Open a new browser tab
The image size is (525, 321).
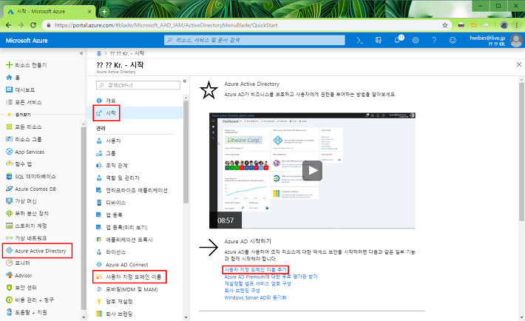(x=104, y=12)
